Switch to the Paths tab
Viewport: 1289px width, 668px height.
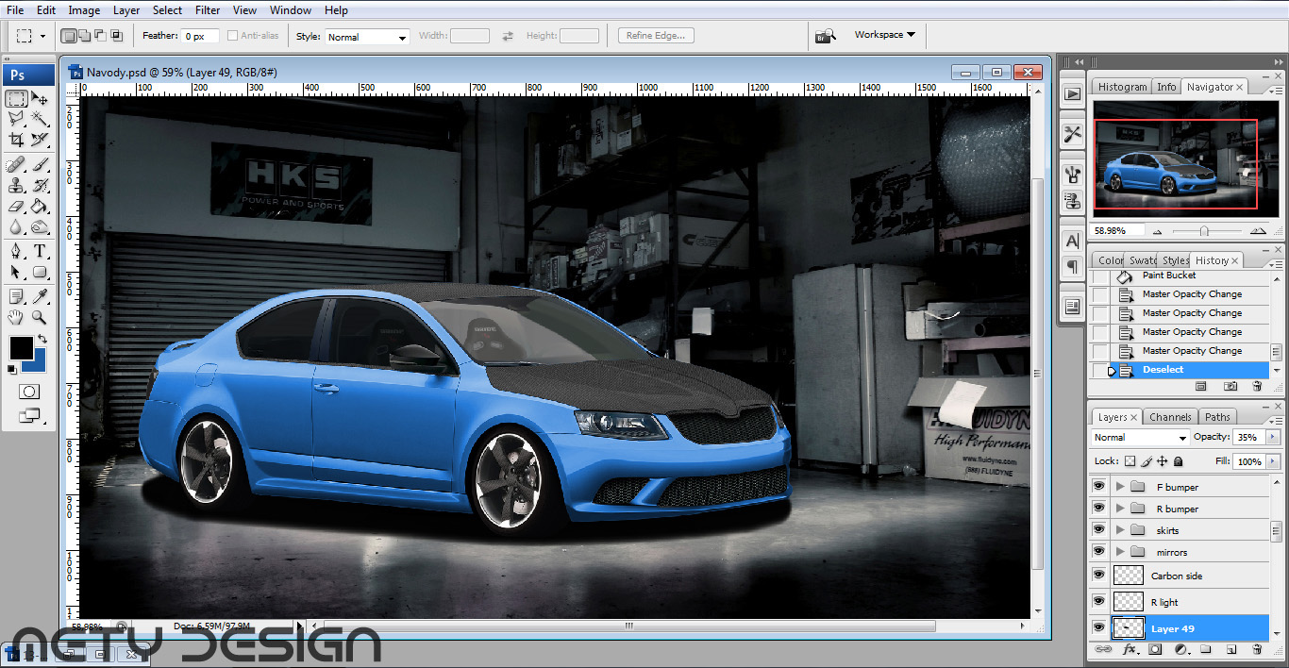click(x=1217, y=417)
